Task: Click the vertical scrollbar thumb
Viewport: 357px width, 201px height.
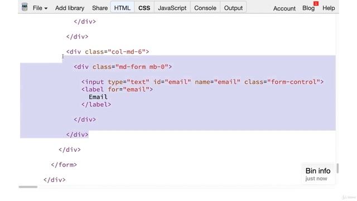Action: pos(337,168)
